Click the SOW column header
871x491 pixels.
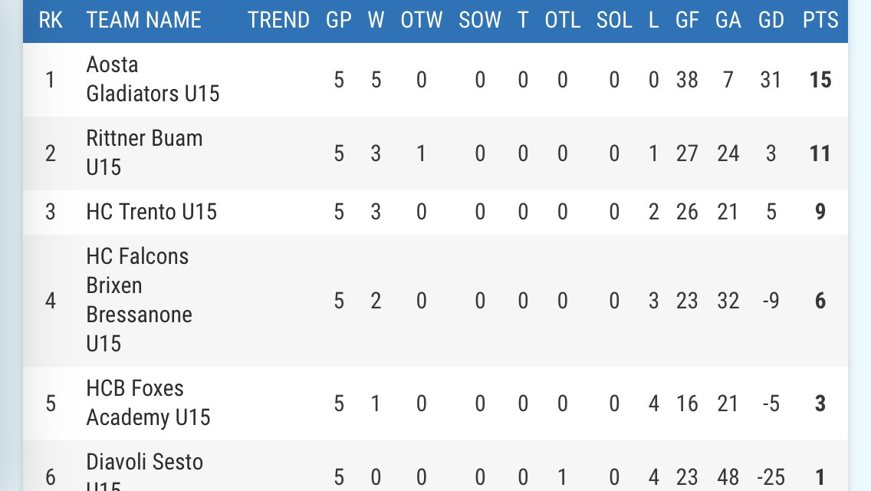[x=480, y=20]
